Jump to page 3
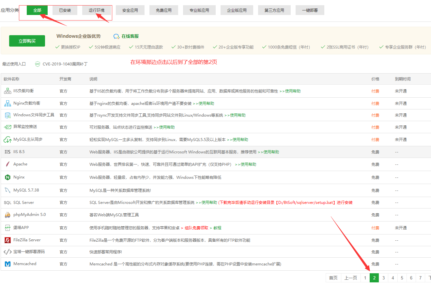The width and height of the screenshot is (431, 284). pos(383,278)
